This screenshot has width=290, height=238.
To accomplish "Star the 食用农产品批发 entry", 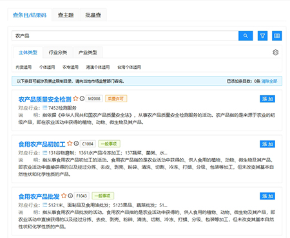I will (x=64, y=196).
